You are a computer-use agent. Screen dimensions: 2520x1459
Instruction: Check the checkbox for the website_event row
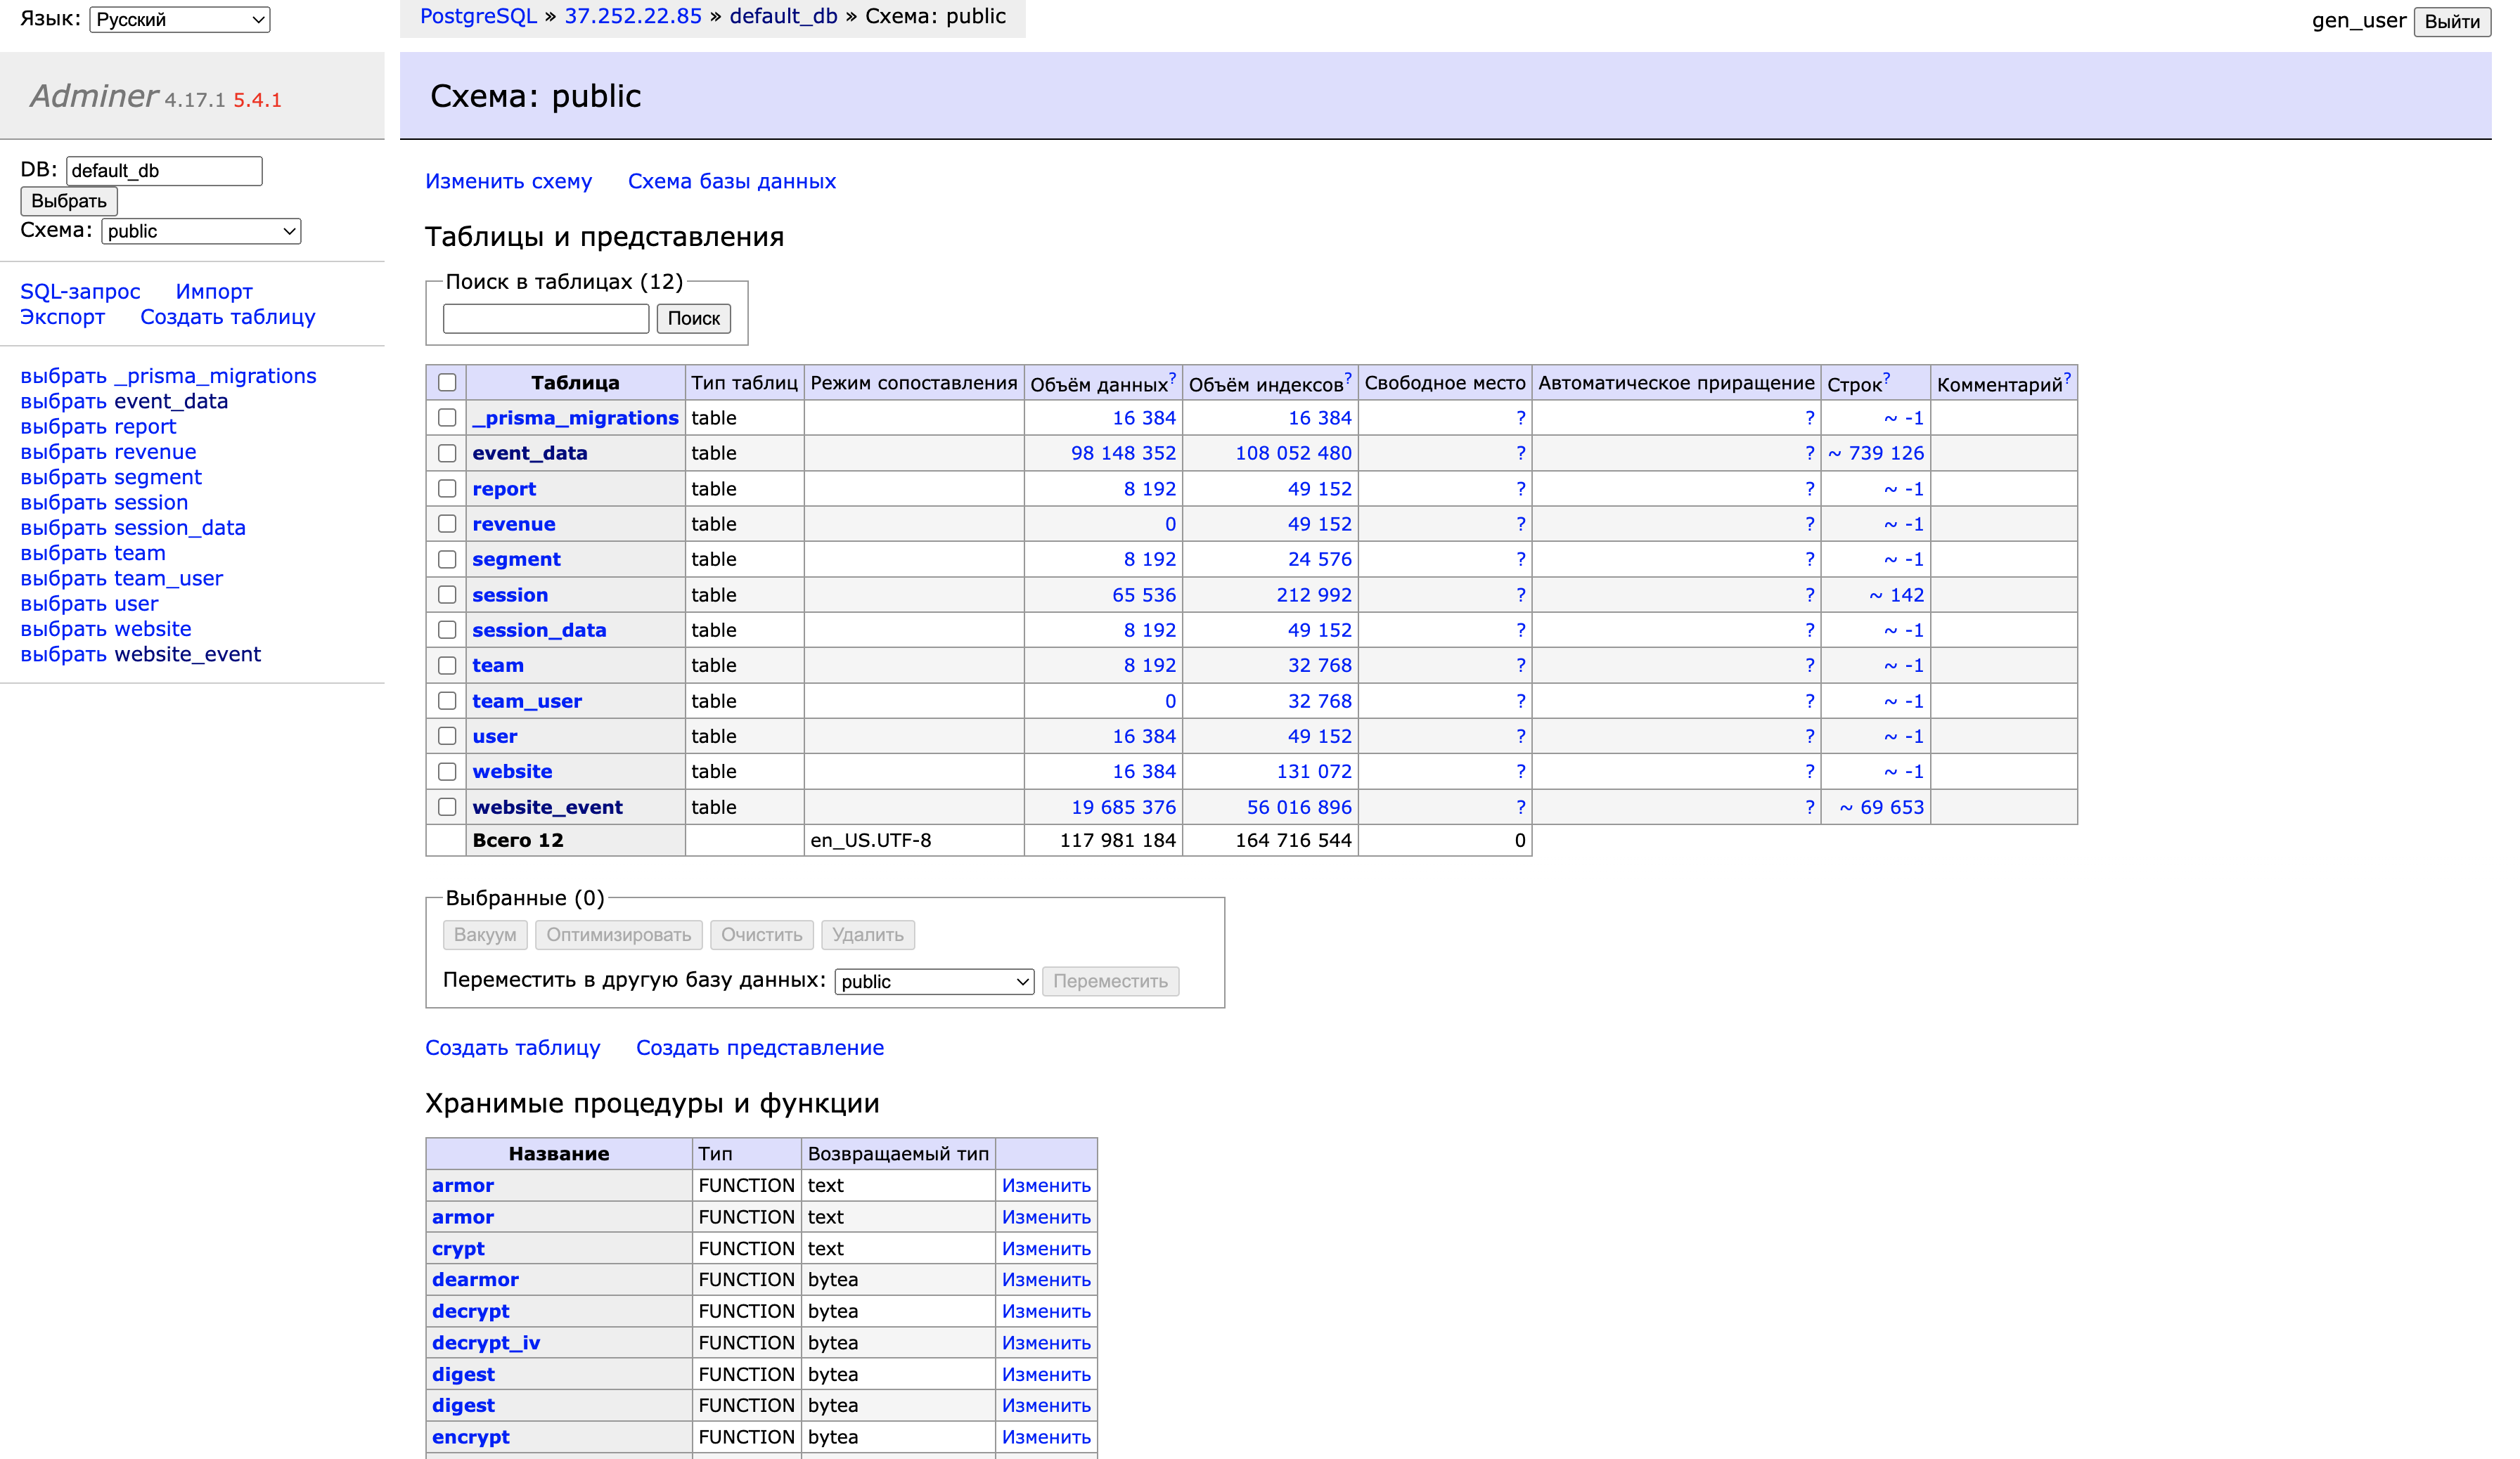(x=447, y=806)
